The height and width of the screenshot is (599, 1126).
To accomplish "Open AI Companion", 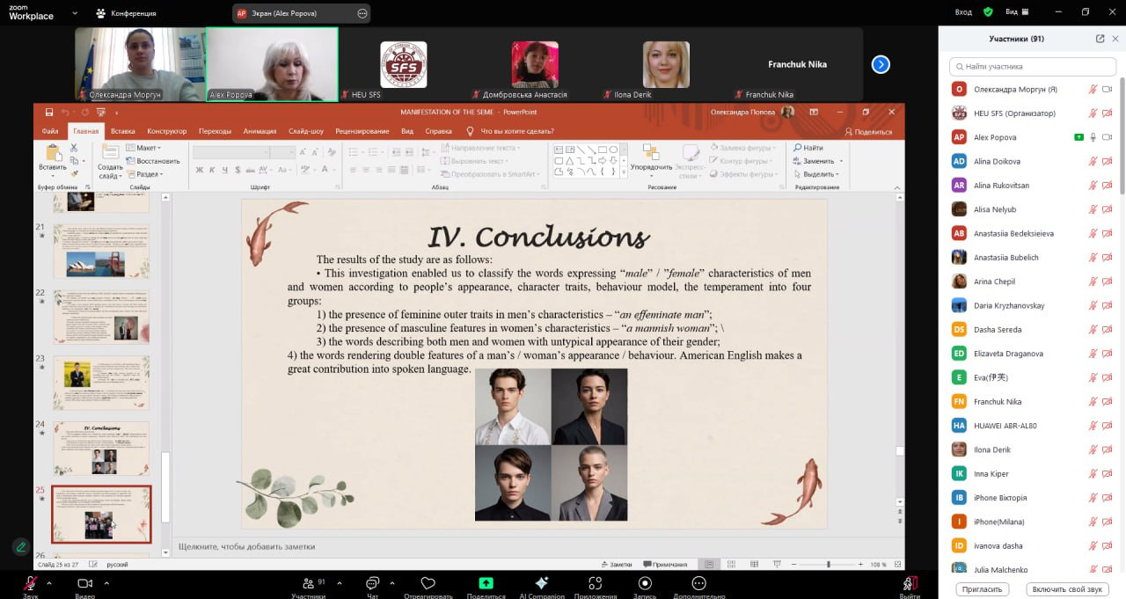I will [x=542, y=583].
